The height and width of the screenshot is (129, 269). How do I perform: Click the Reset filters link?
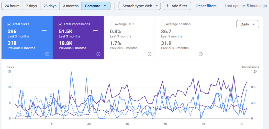coord(206,6)
